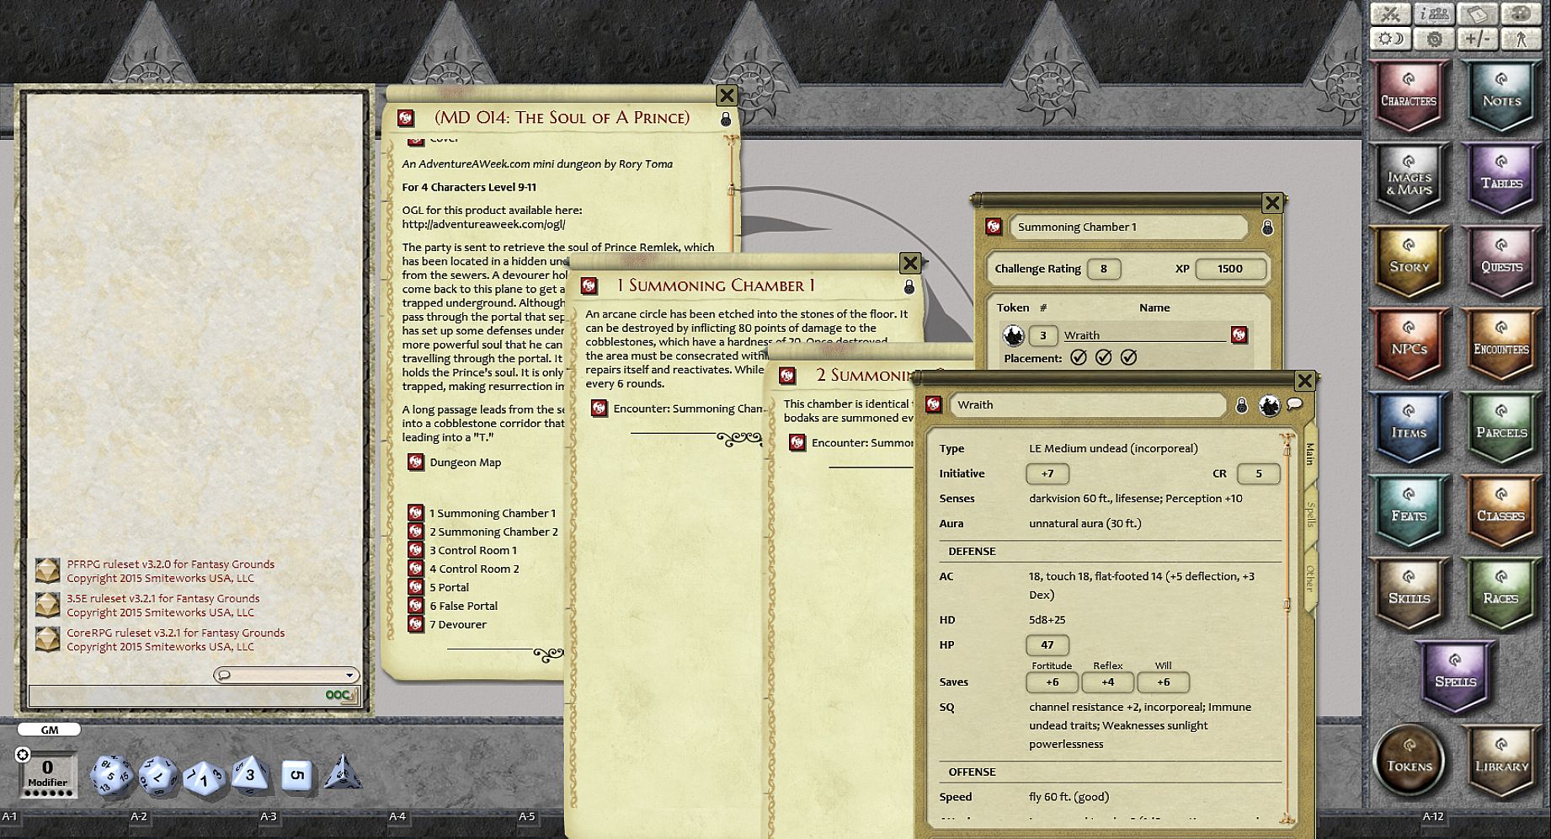
Task: Open the options gear icon
Action: [1434, 39]
